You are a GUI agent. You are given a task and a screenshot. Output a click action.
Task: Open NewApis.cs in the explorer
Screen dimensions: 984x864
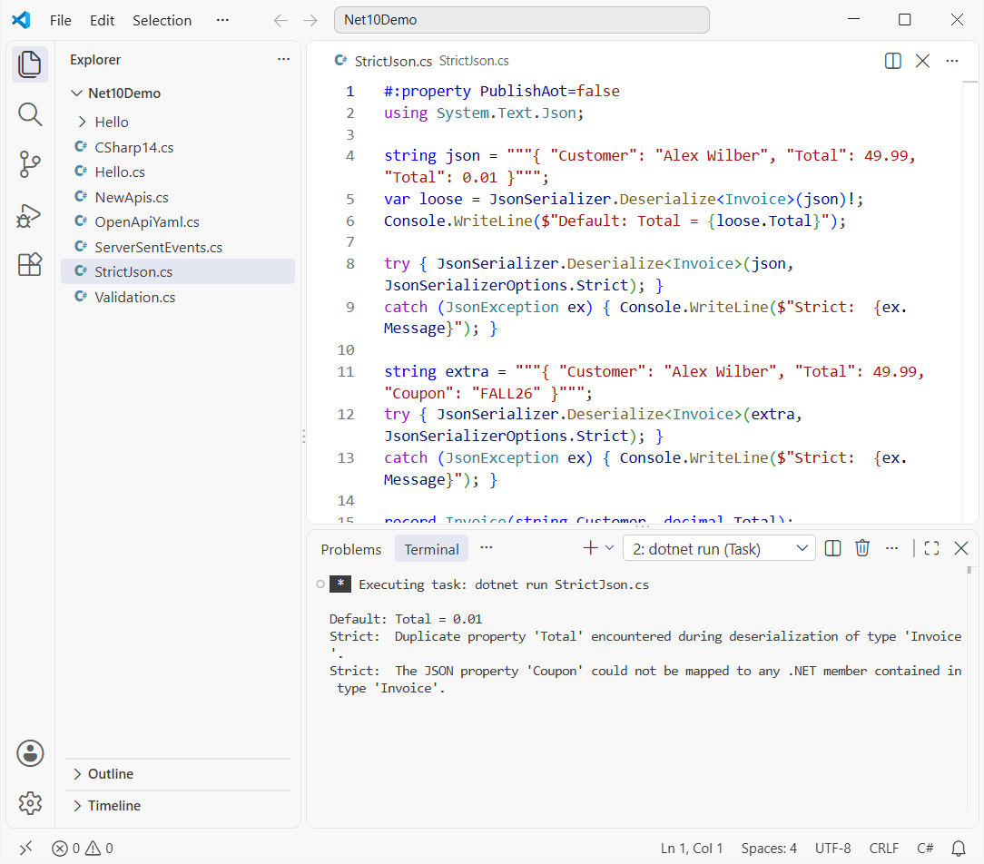178,198
